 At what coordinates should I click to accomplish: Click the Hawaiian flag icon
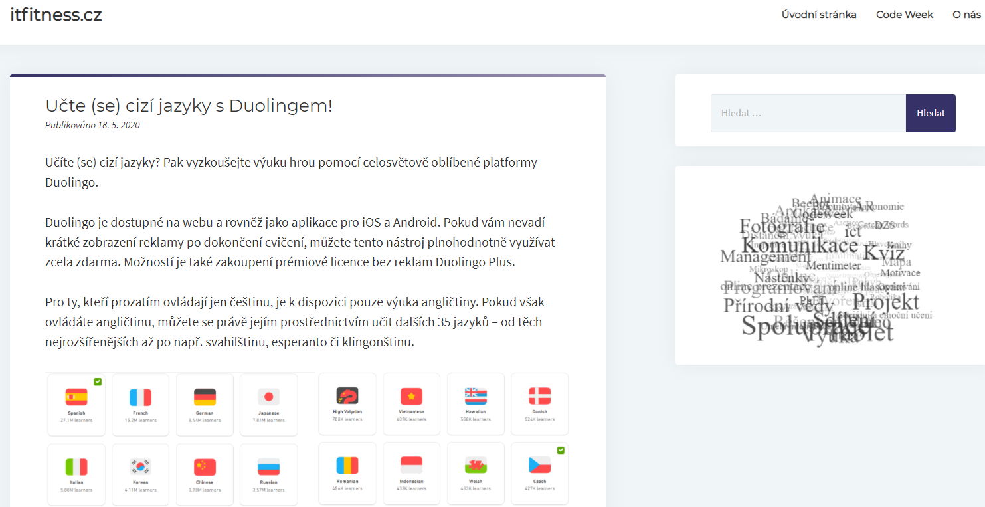click(x=476, y=396)
